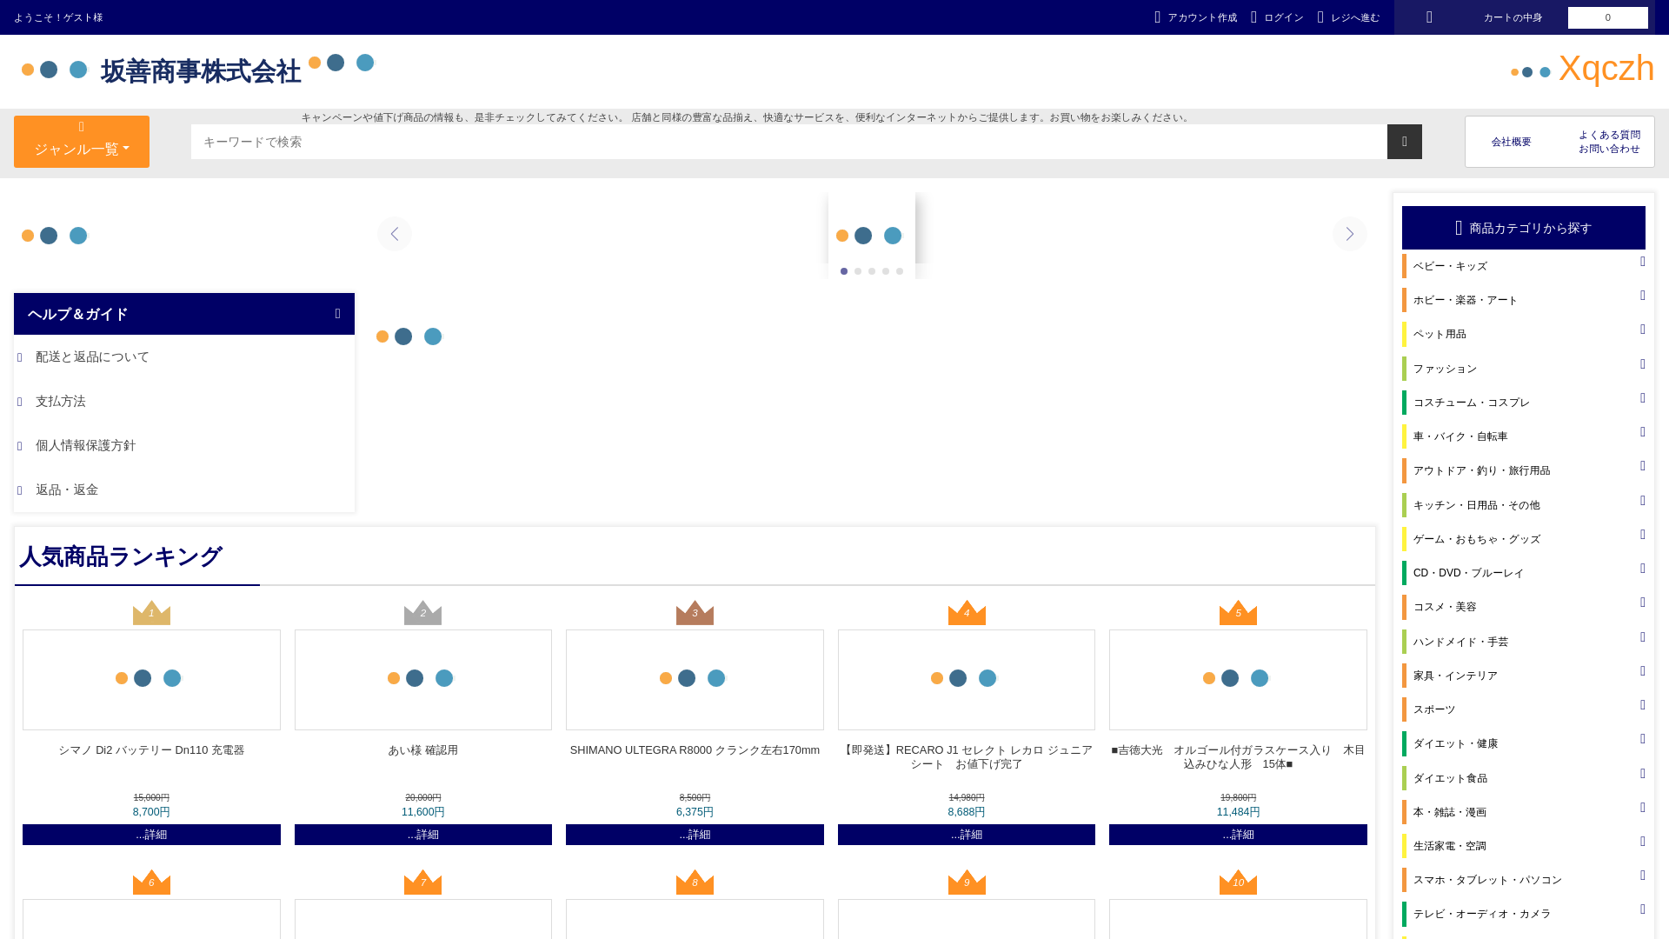The image size is (1669, 939).
Task: Collapse the ヘルプ＆ガイド panel
Action: pos(338,314)
